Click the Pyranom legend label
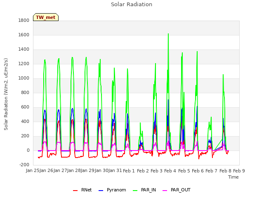 116,190
